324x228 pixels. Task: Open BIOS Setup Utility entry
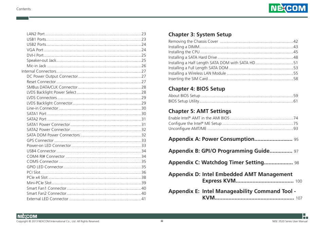point(233,101)
